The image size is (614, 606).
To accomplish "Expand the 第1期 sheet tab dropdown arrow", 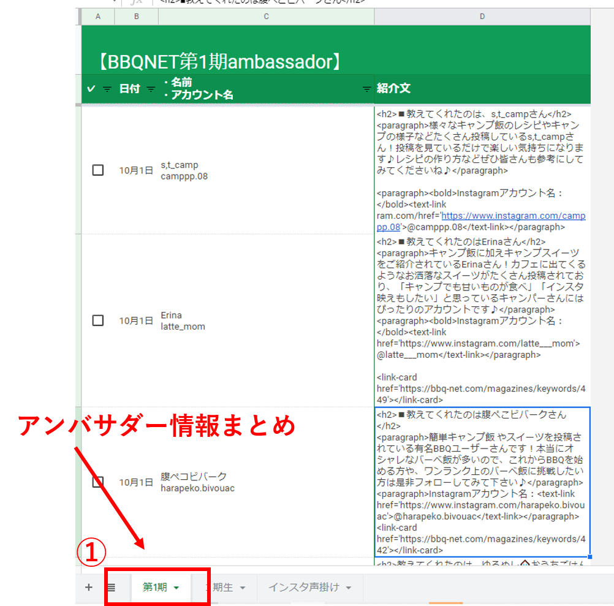I will pyautogui.click(x=176, y=588).
